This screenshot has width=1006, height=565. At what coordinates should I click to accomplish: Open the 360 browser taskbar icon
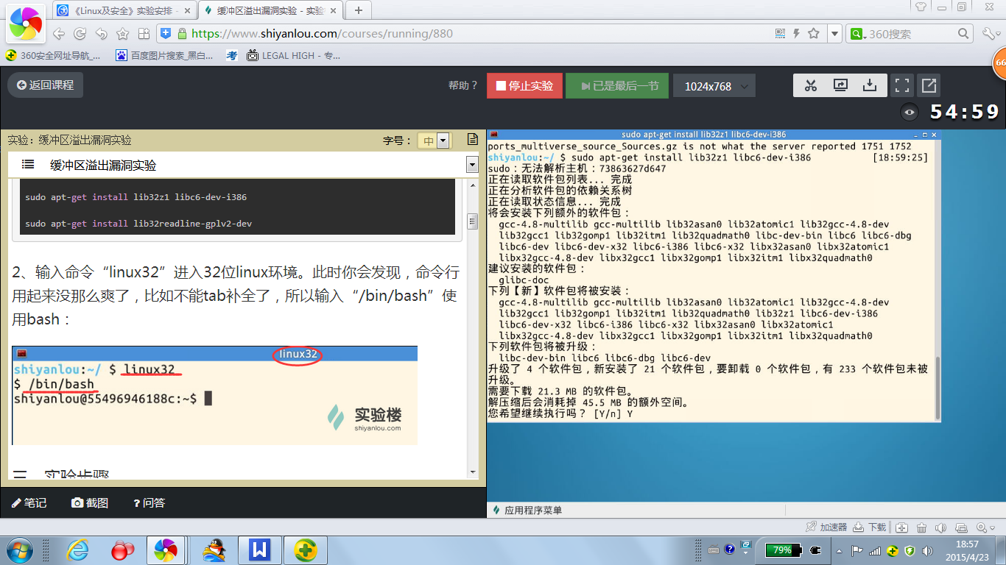[x=166, y=550]
